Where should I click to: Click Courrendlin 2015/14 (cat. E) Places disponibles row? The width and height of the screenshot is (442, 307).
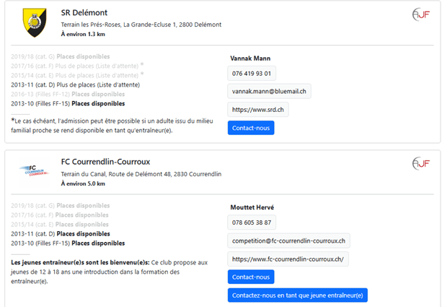tap(60, 224)
